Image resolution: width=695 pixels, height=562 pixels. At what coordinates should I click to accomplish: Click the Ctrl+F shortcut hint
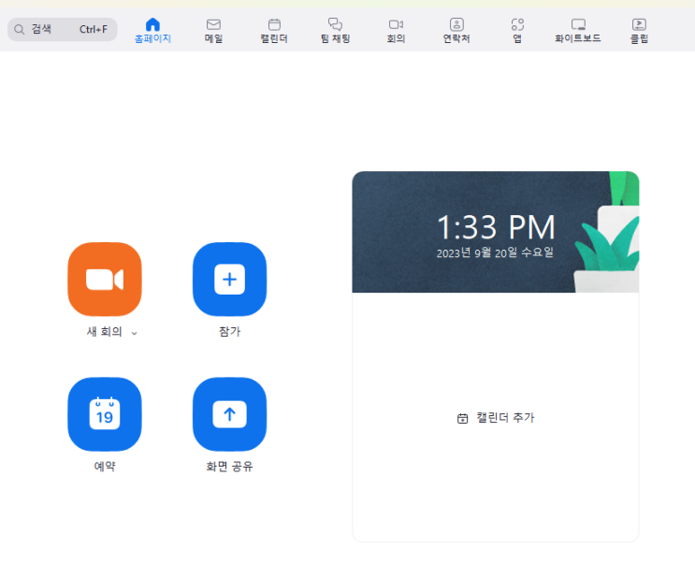click(x=94, y=29)
